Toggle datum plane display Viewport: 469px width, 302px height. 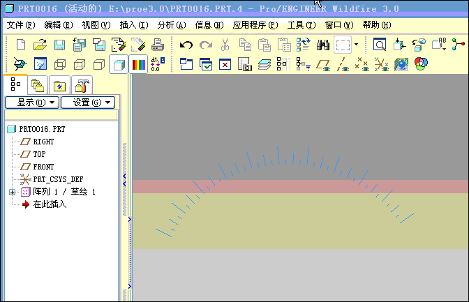323,65
